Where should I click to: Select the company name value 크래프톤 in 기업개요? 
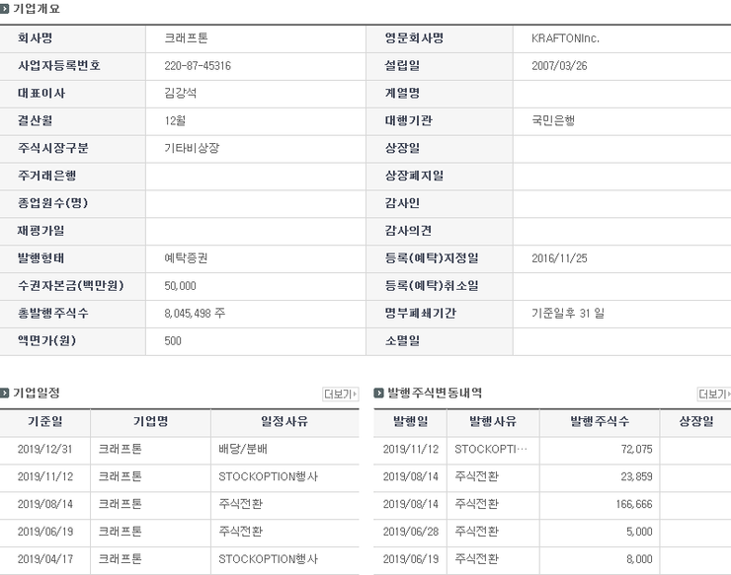tap(186, 37)
